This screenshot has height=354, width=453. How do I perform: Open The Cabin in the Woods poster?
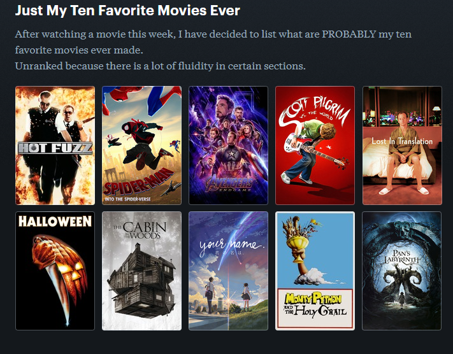pyautogui.click(x=141, y=271)
